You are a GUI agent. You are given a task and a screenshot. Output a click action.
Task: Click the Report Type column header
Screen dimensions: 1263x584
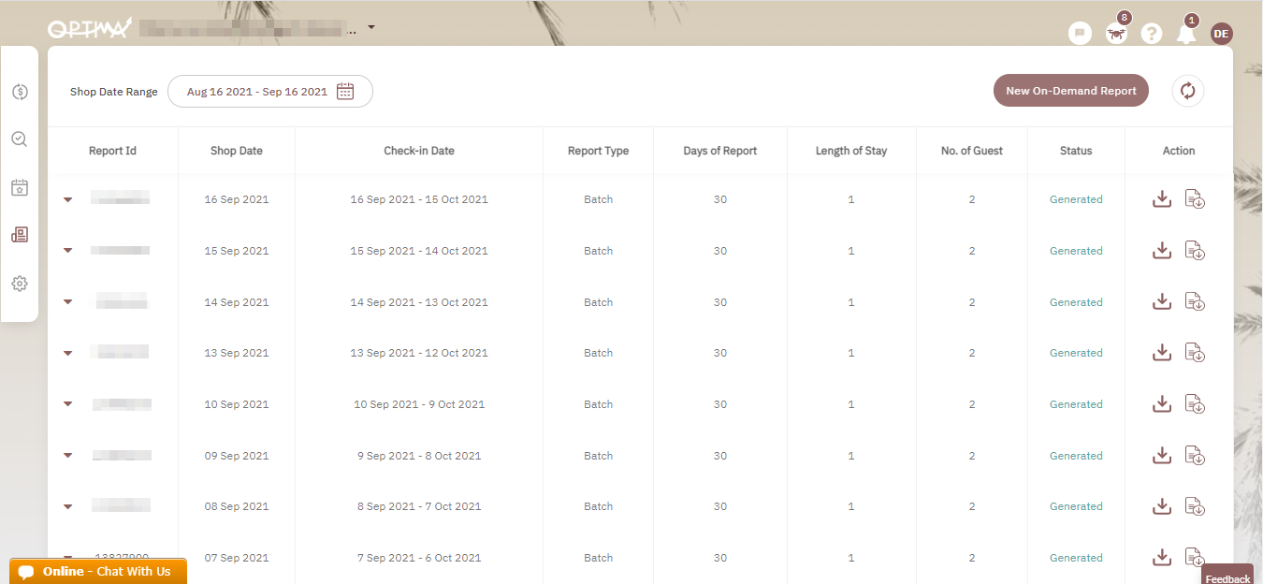(599, 151)
